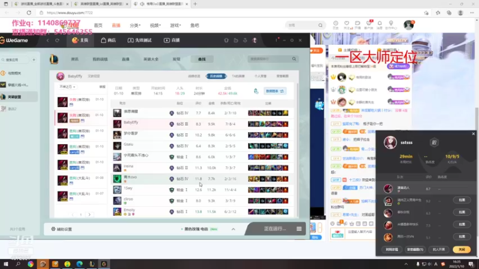Click WeGame refresh icon

point(57,40)
